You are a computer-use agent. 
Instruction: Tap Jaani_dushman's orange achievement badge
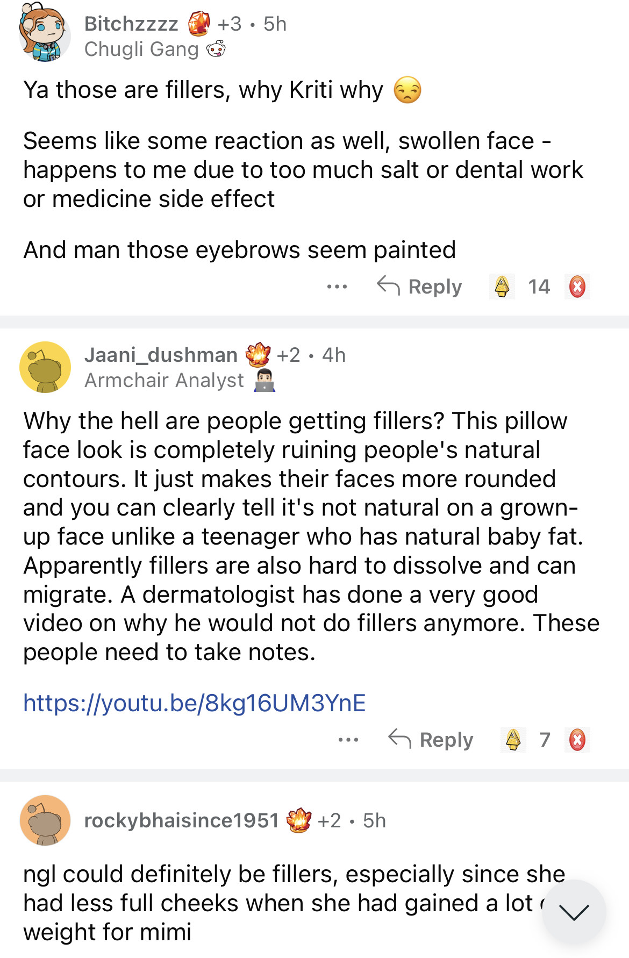(258, 355)
